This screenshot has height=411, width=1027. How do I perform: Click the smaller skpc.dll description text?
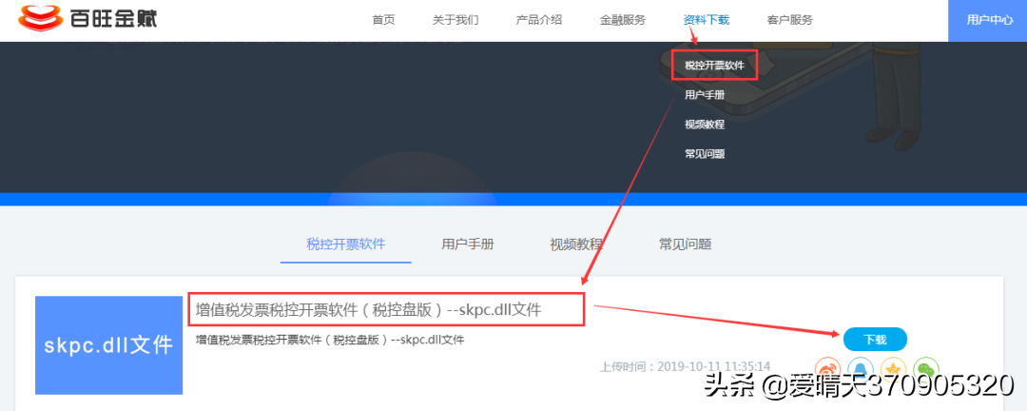[x=330, y=340]
